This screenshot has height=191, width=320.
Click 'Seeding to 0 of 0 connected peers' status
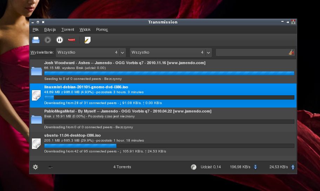pos(73,79)
